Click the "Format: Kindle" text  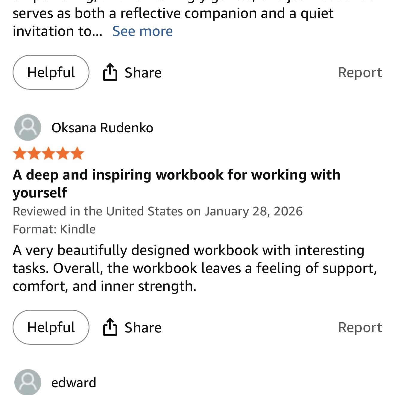(54, 229)
